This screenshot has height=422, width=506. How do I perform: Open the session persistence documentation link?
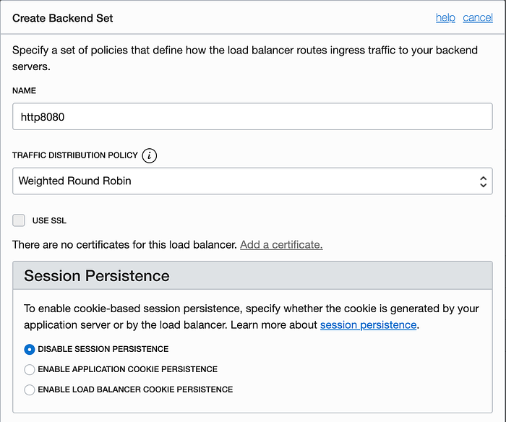[368, 325]
